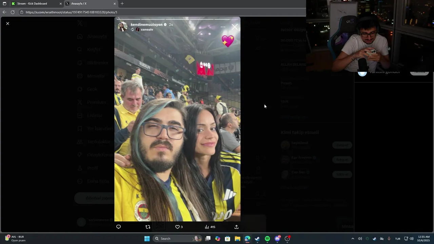Open Spotify from the taskbar
Screen dimensions: 434x244
(x=267, y=239)
